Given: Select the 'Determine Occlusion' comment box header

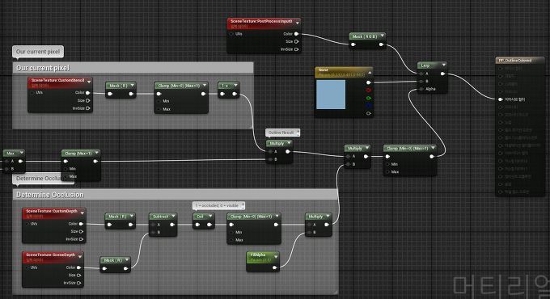Looking at the screenshot, I should coord(176,195).
